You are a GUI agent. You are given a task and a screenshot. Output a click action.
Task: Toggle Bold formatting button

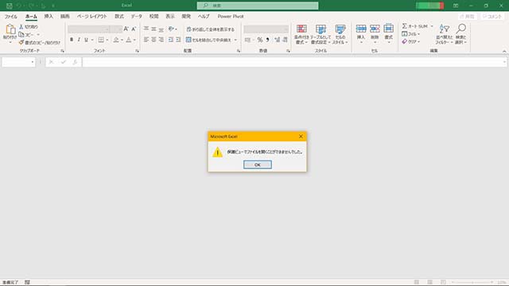point(72,40)
